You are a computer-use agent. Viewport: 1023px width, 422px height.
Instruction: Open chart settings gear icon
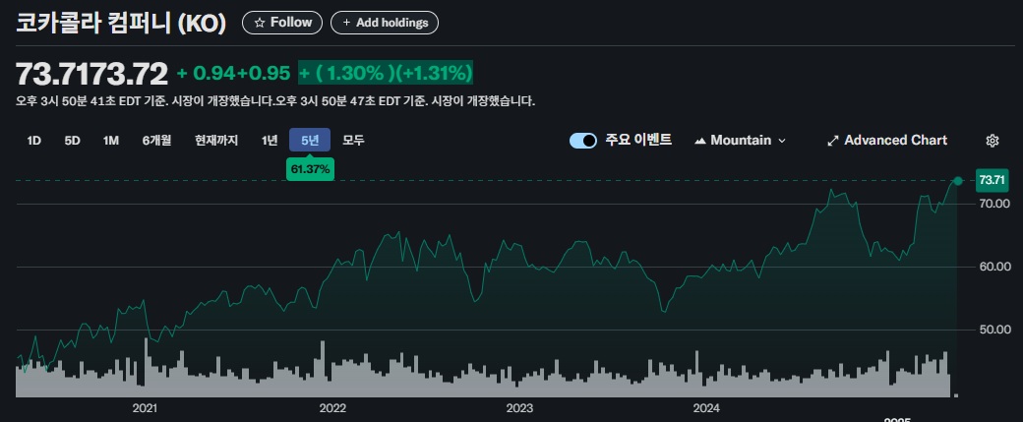pyautogui.click(x=993, y=141)
